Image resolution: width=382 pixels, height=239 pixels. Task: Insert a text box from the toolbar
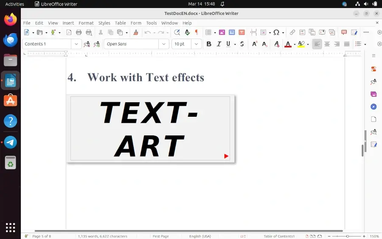pos(242,32)
